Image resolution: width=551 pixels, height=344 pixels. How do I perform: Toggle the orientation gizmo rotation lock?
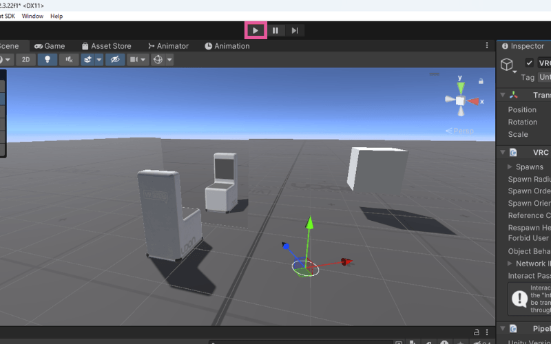pos(481,81)
